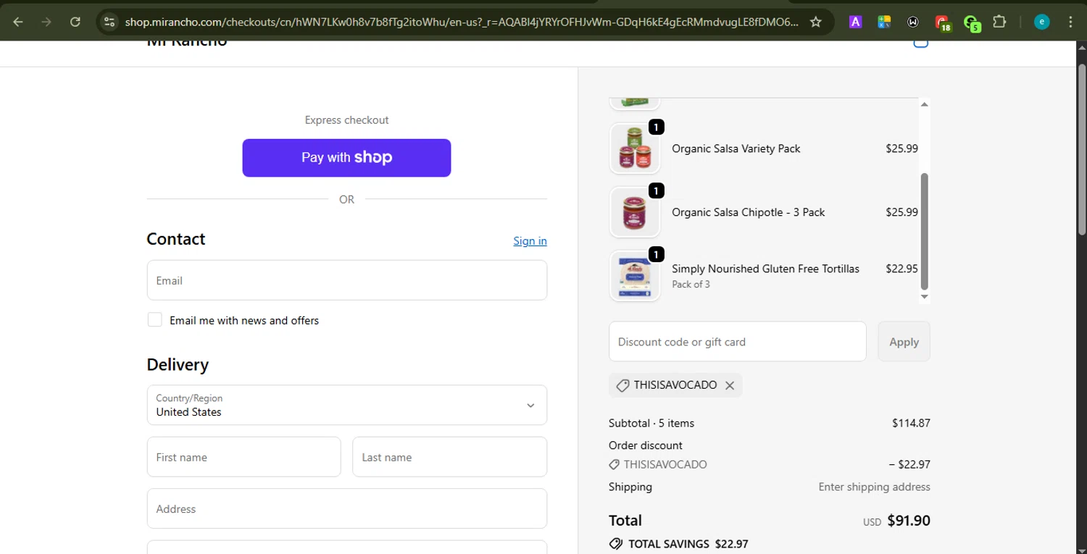Focus the Email input field
1087x554 pixels.
(347, 280)
